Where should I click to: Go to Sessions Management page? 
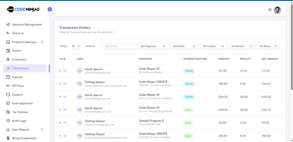coord(25,25)
